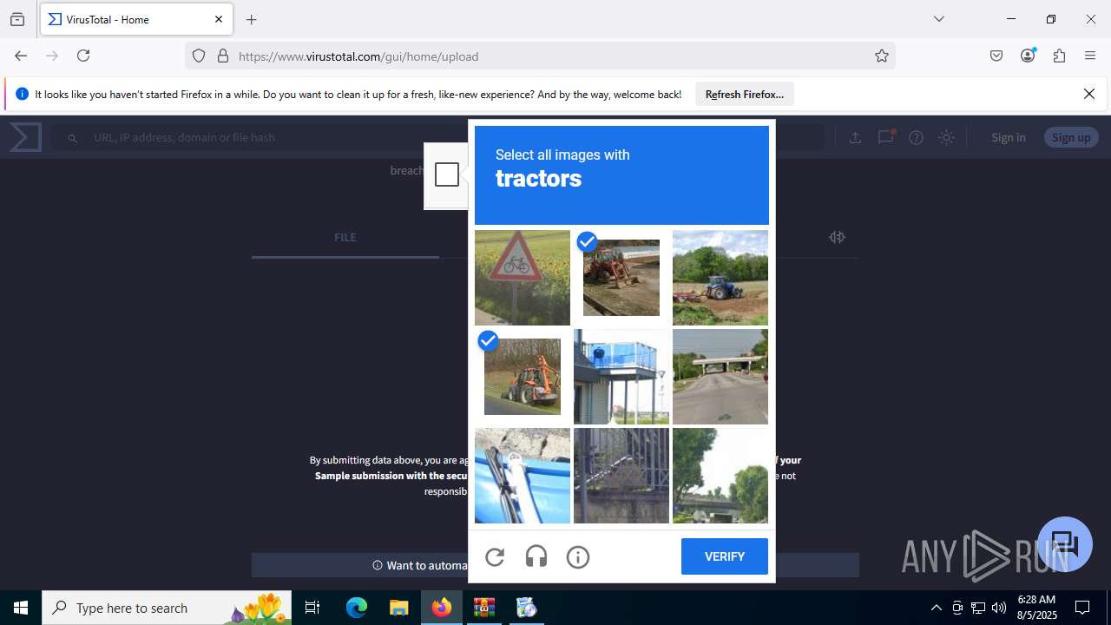Get an audio captcha challenge

point(536,557)
